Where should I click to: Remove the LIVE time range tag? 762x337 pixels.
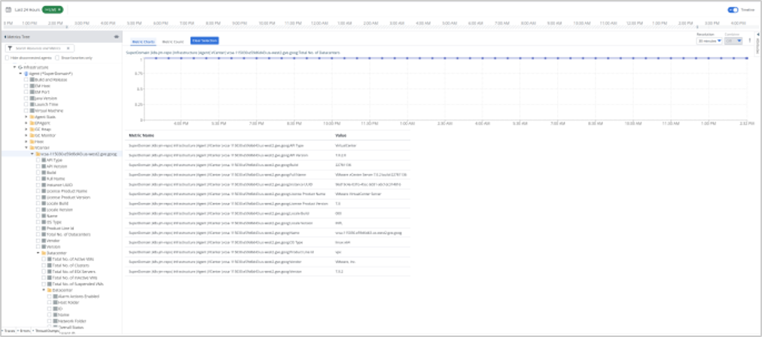pos(58,10)
